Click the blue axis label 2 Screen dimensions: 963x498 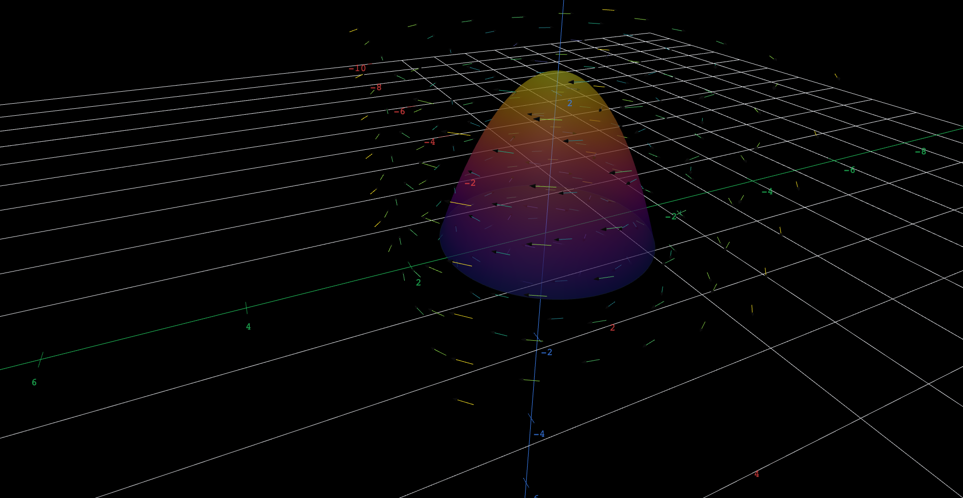click(570, 103)
